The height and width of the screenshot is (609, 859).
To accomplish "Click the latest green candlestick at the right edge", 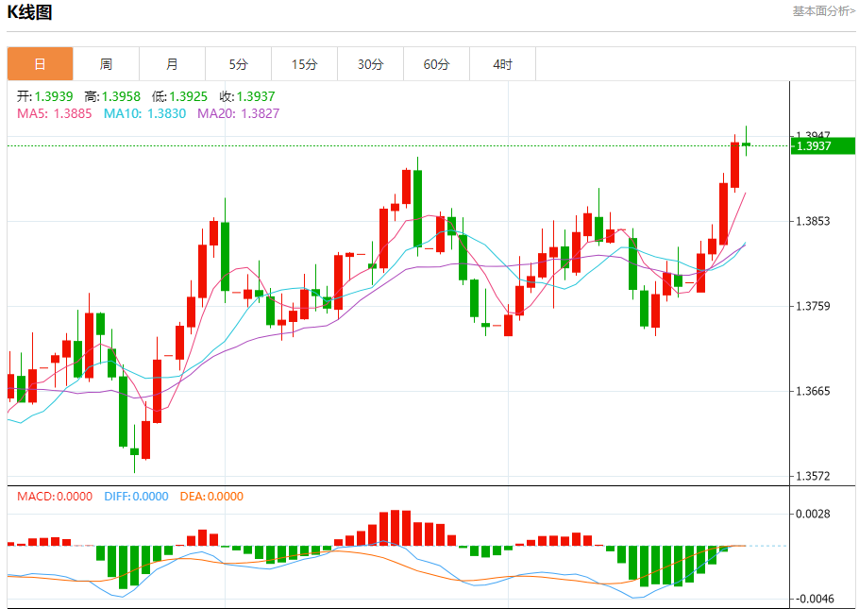I will 746,144.
